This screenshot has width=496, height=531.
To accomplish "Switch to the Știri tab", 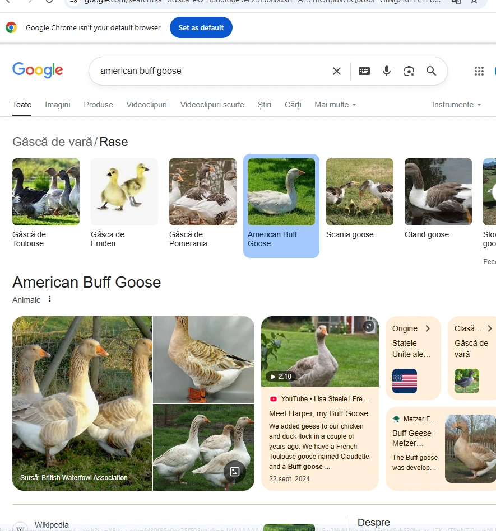I will [264, 105].
